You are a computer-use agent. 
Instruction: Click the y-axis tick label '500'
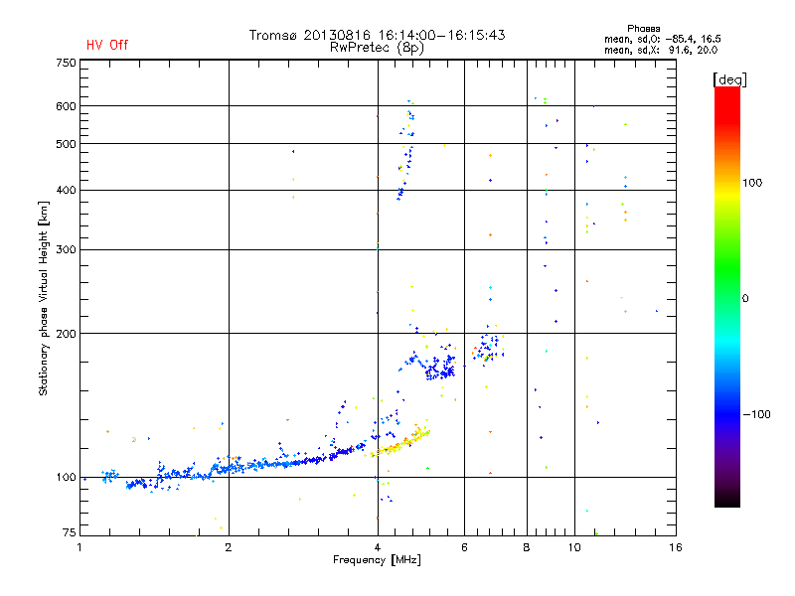pyautogui.click(x=66, y=144)
